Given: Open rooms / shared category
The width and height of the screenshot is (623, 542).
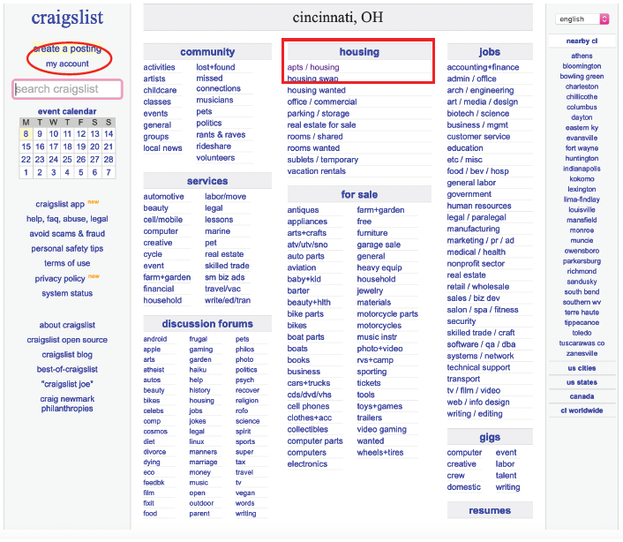Looking at the screenshot, I should 315,137.
